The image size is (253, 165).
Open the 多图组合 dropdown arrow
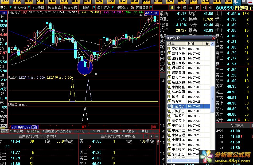coord(112,7)
